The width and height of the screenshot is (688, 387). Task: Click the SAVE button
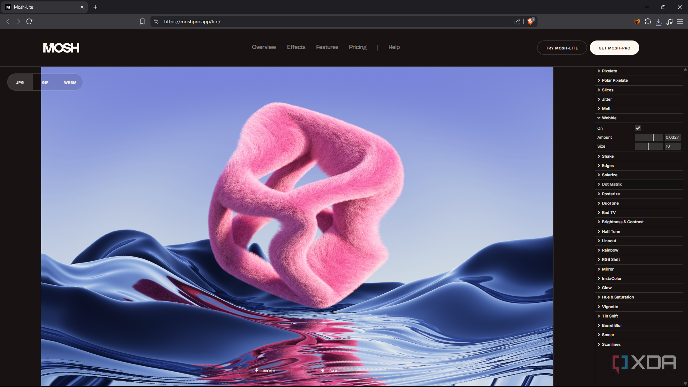330,371
